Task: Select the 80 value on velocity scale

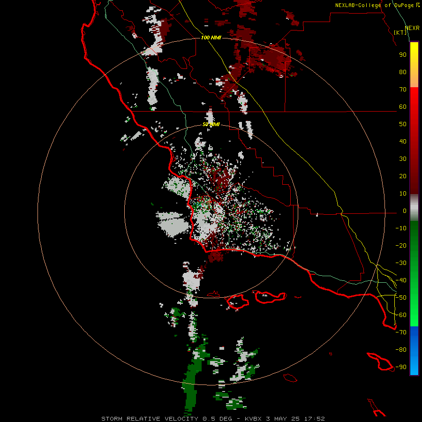Action: [403, 72]
